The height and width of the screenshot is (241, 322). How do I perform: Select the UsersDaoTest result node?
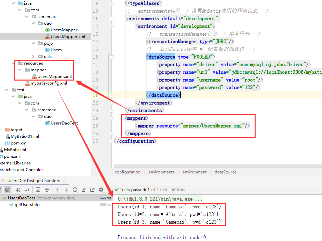56,198
